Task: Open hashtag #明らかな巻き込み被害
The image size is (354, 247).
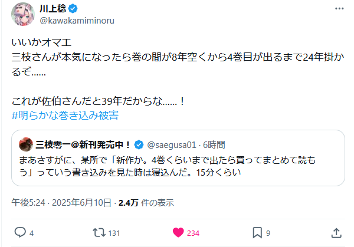Action: (x=65, y=115)
